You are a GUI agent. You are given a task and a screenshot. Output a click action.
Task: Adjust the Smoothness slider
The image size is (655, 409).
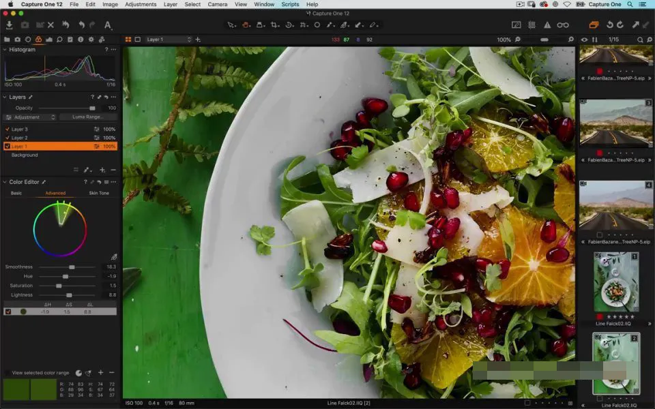(72, 267)
